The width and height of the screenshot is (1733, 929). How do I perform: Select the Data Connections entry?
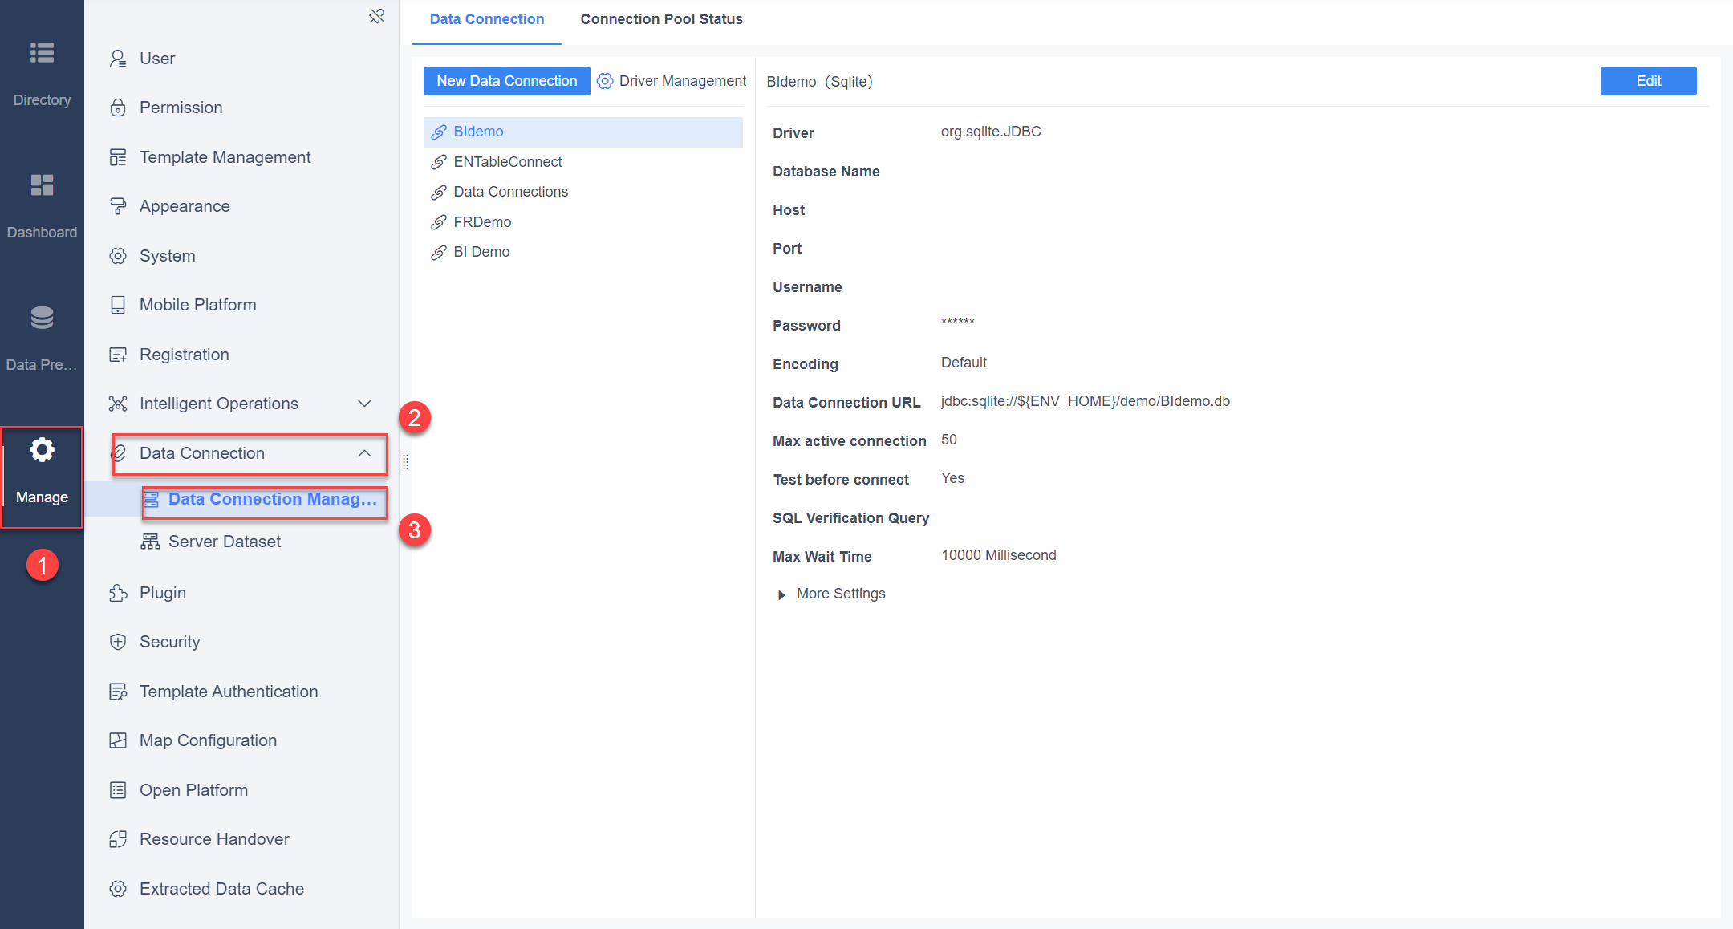pos(583,192)
